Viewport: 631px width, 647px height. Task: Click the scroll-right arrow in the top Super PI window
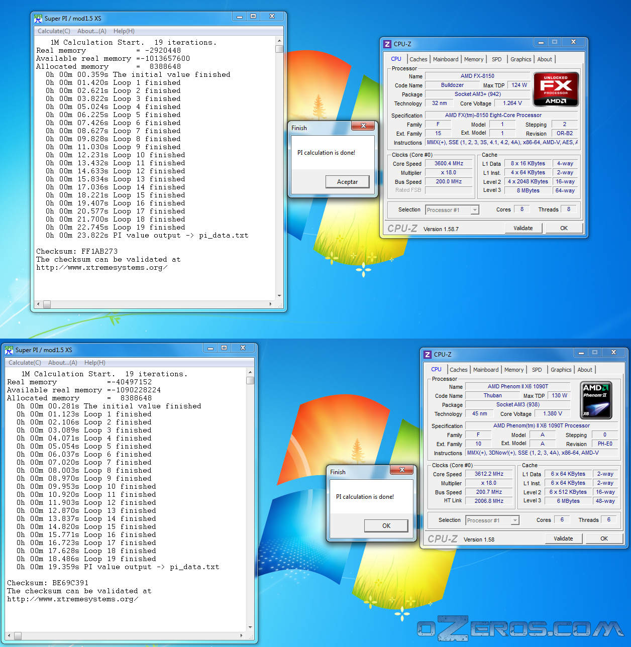271,304
